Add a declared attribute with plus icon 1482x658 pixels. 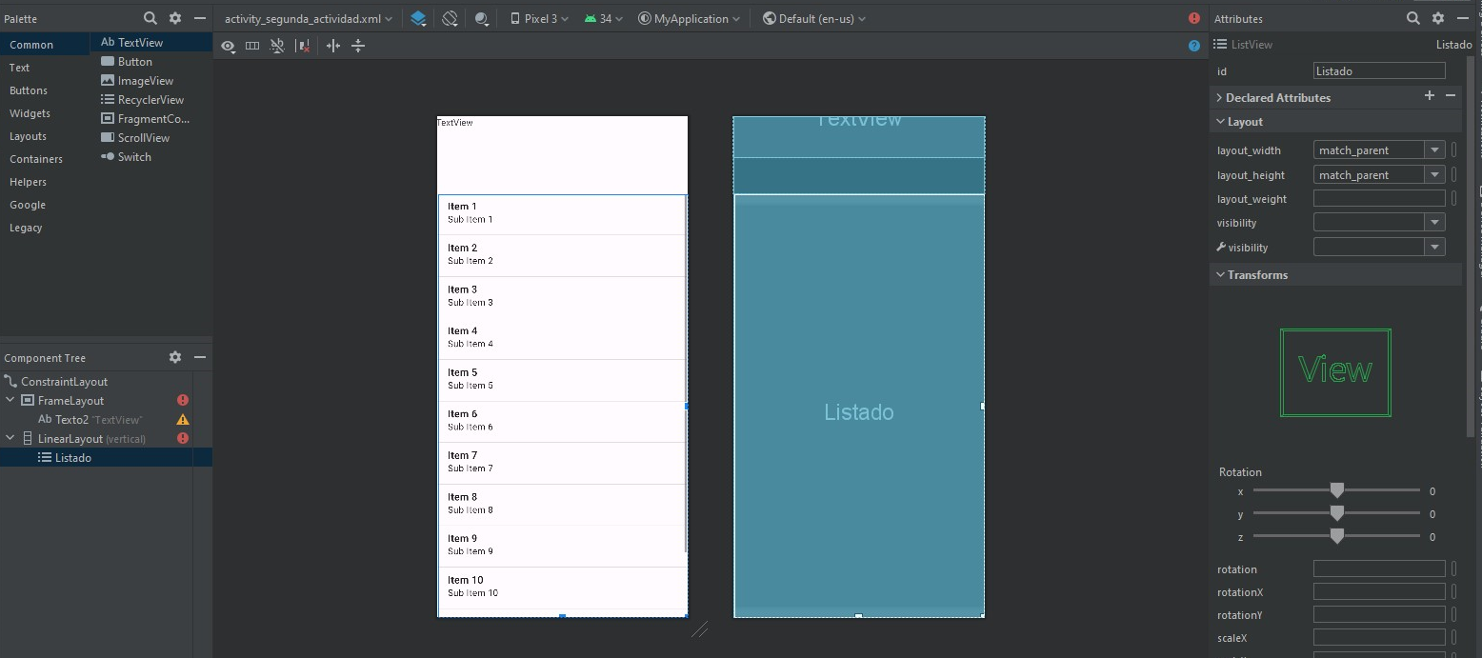tap(1429, 96)
